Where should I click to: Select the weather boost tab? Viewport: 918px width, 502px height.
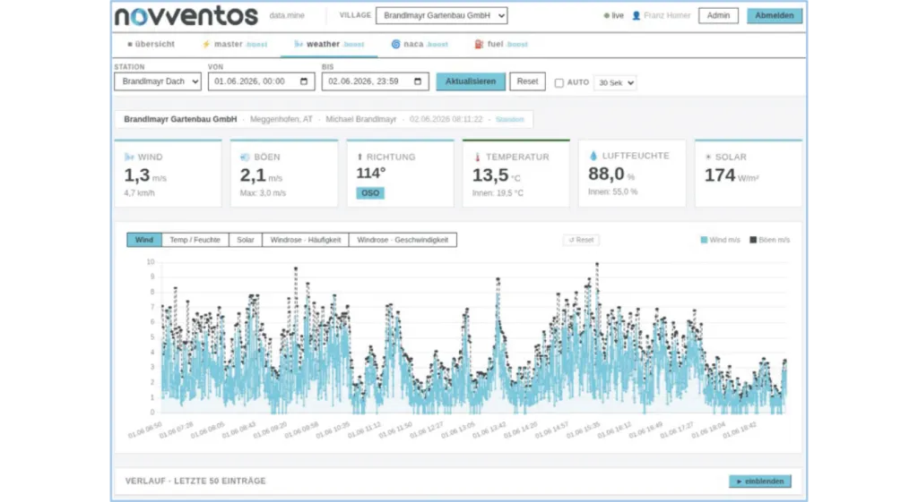329,45
